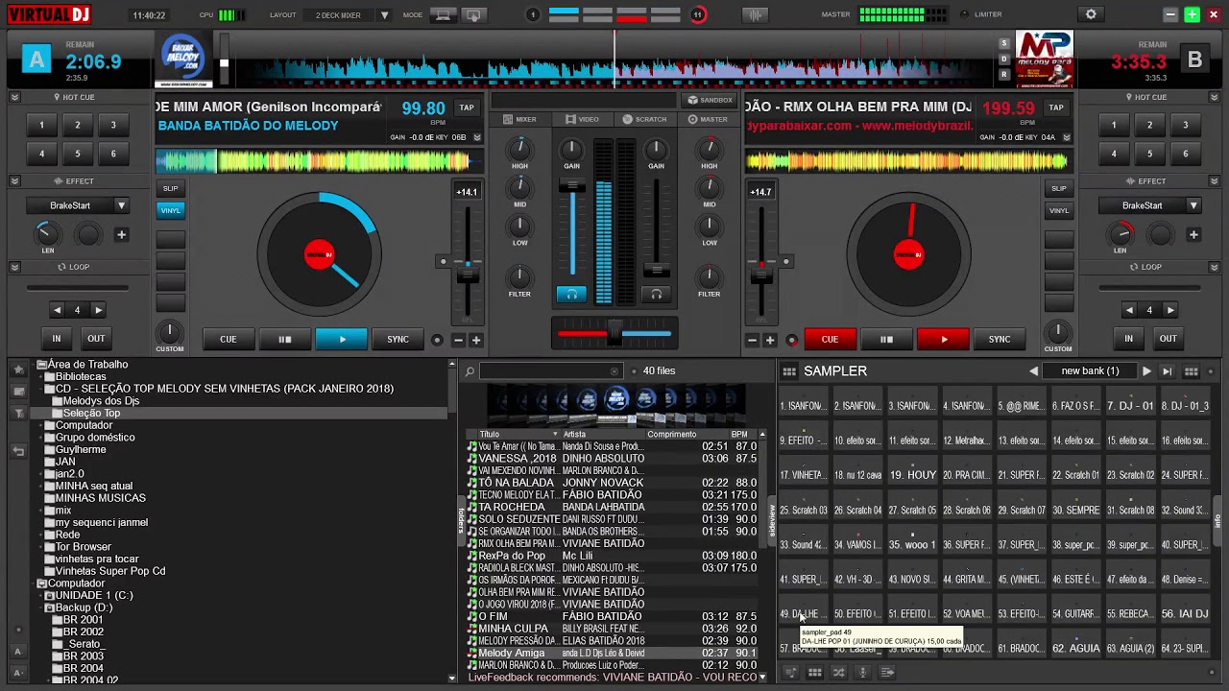Switch mixer to SCRATCH tab

(644, 119)
